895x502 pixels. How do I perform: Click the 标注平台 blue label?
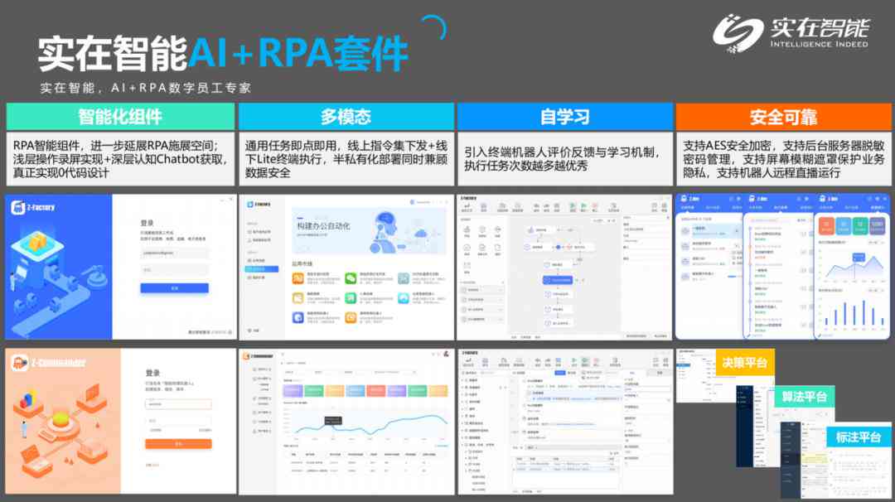858,437
